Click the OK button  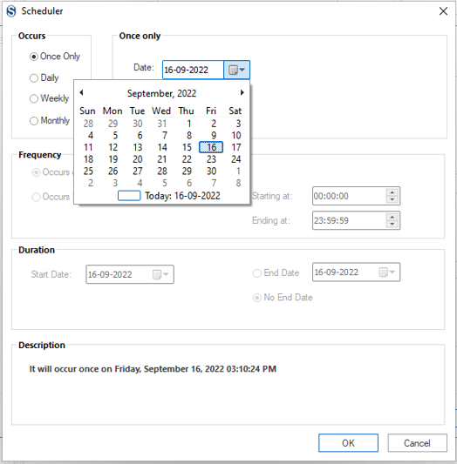pyautogui.click(x=348, y=443)
